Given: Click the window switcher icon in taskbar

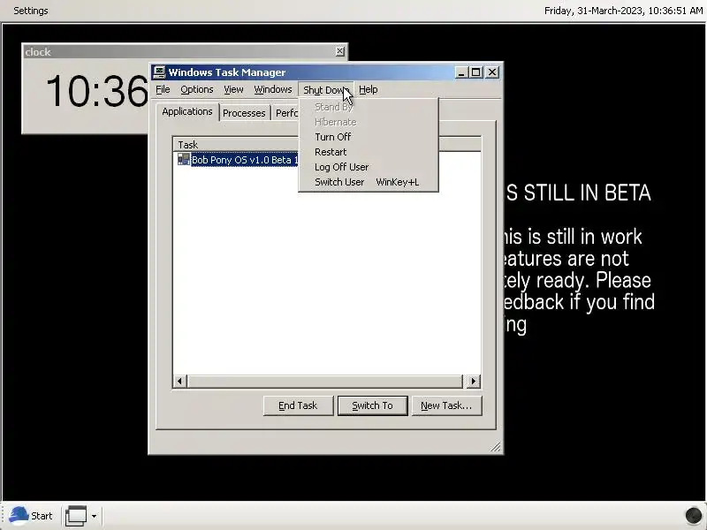Looking at the screenshot, I should click(76, 516).
